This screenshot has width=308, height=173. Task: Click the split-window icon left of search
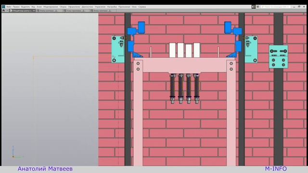click(x=258, y=7)
